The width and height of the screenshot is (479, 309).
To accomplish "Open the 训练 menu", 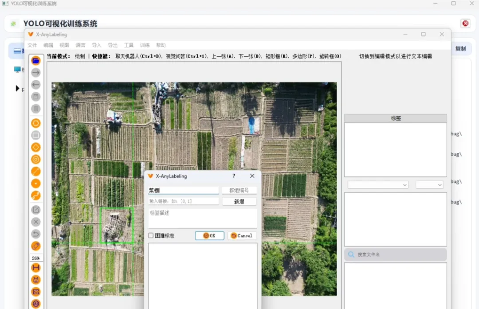I will [x=145, y=45].
